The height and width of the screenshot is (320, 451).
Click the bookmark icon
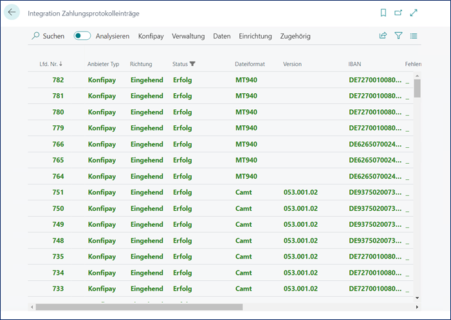pos(383,13)
